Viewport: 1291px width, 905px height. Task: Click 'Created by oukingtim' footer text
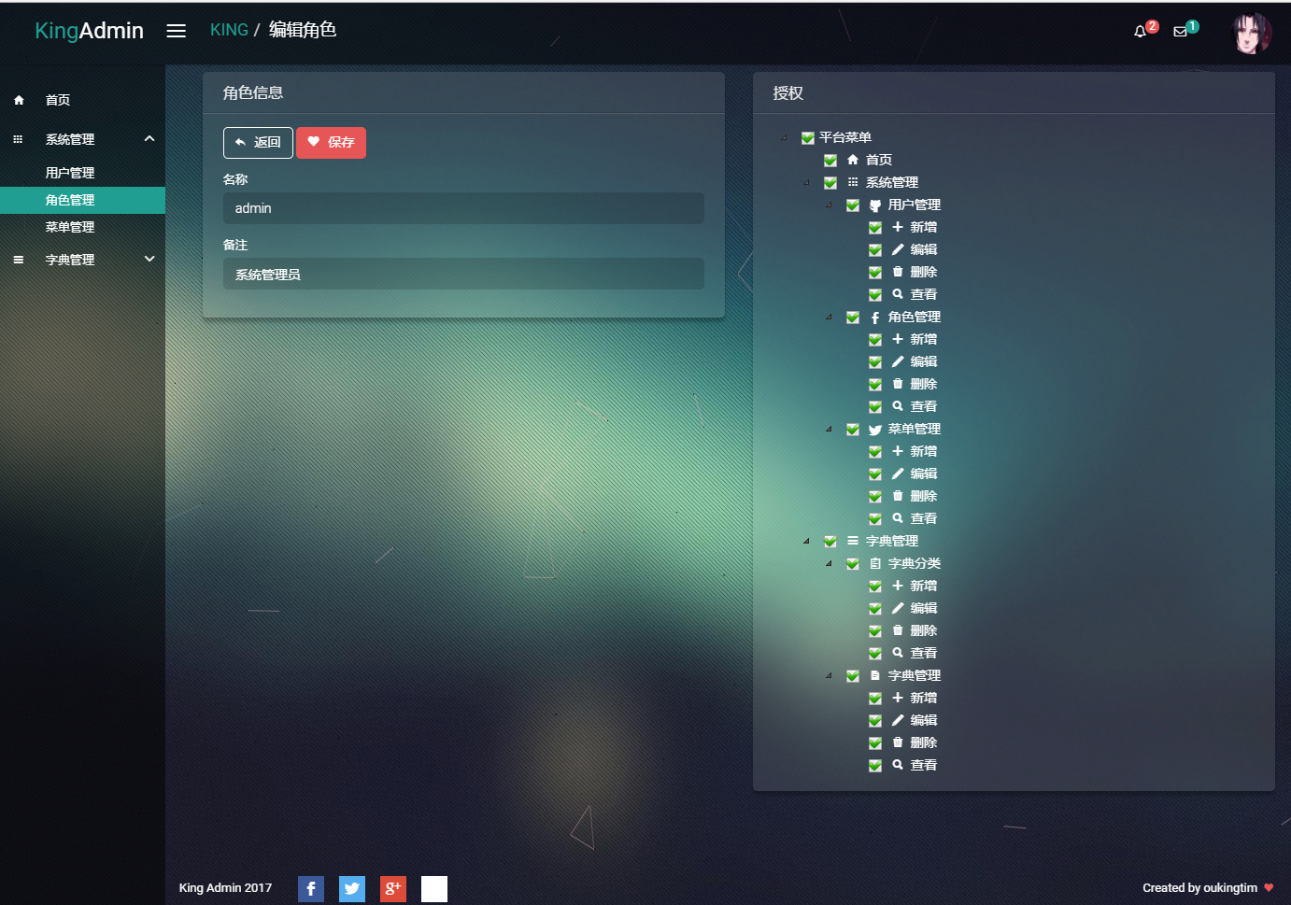click(1199, 888)
